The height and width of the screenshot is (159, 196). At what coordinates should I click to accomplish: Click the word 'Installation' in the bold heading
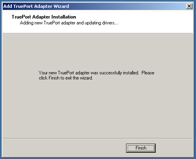[x=64, y=17]
